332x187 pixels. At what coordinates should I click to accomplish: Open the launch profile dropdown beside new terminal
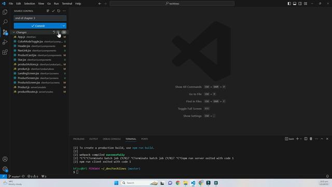pos(301,139)
